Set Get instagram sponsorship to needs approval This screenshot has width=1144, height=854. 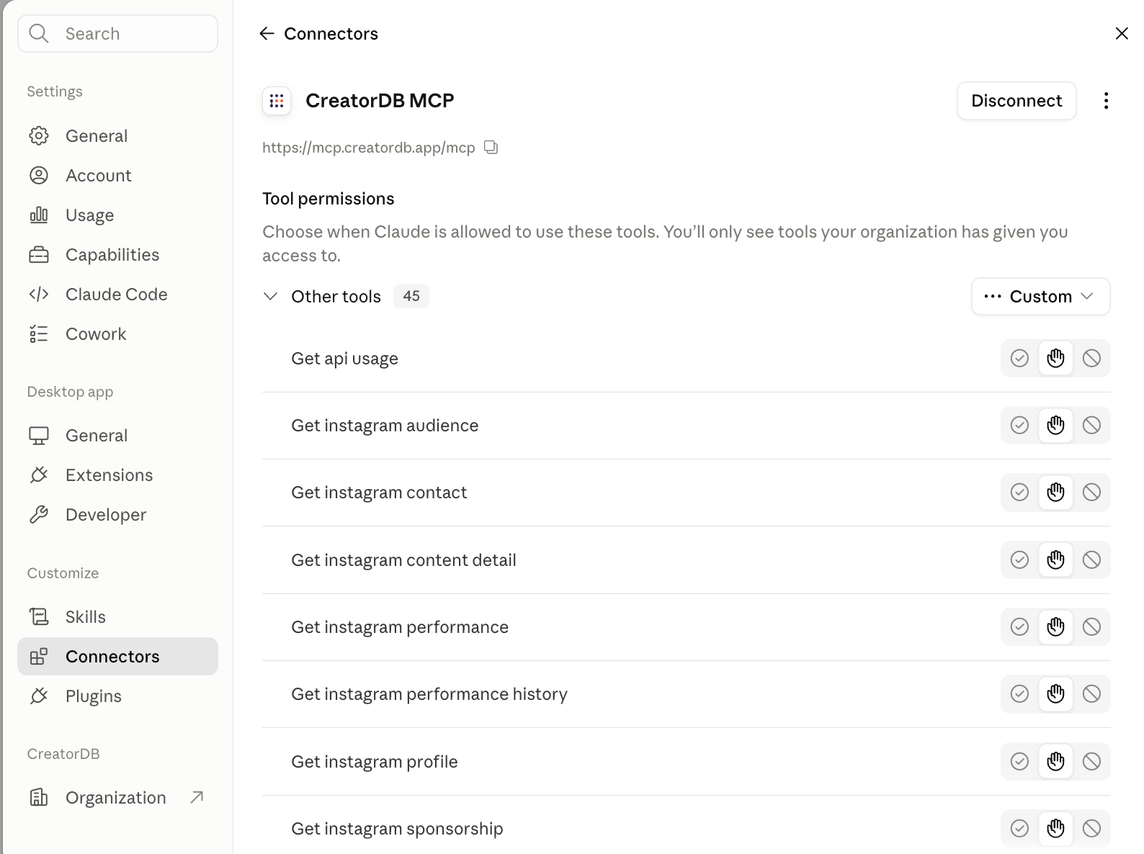click(x=1055, y=829)
